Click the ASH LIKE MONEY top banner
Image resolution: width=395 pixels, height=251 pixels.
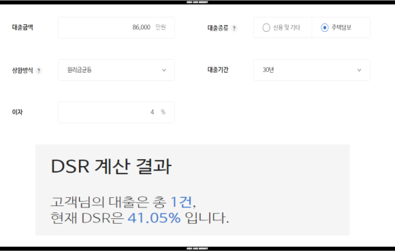197,2
